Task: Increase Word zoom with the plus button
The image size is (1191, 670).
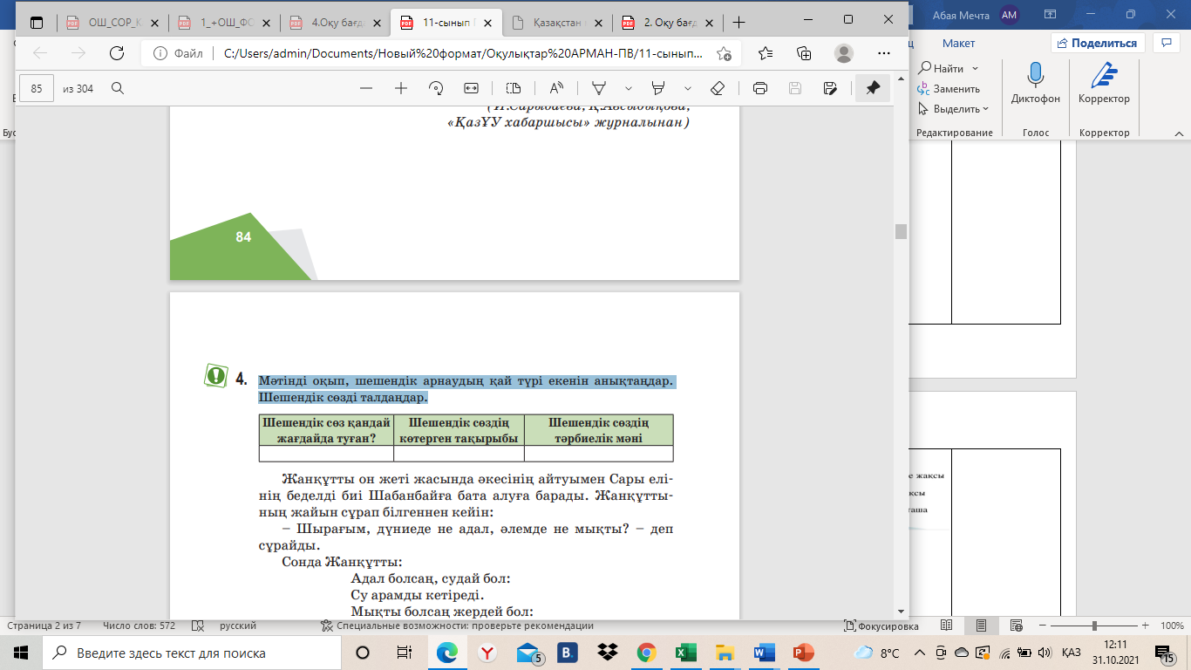Action: tap(1147, 626)
